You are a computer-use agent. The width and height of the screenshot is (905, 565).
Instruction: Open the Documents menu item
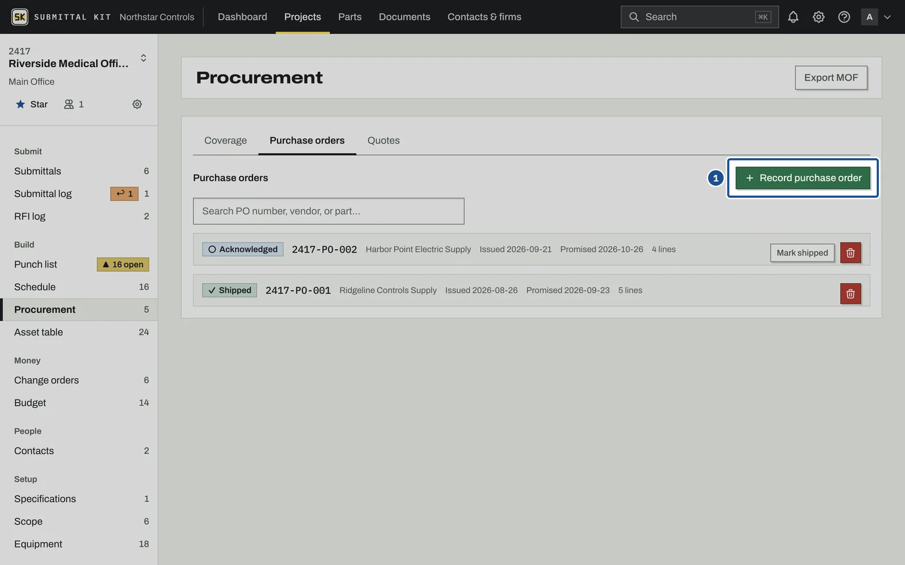coord(404,17)
